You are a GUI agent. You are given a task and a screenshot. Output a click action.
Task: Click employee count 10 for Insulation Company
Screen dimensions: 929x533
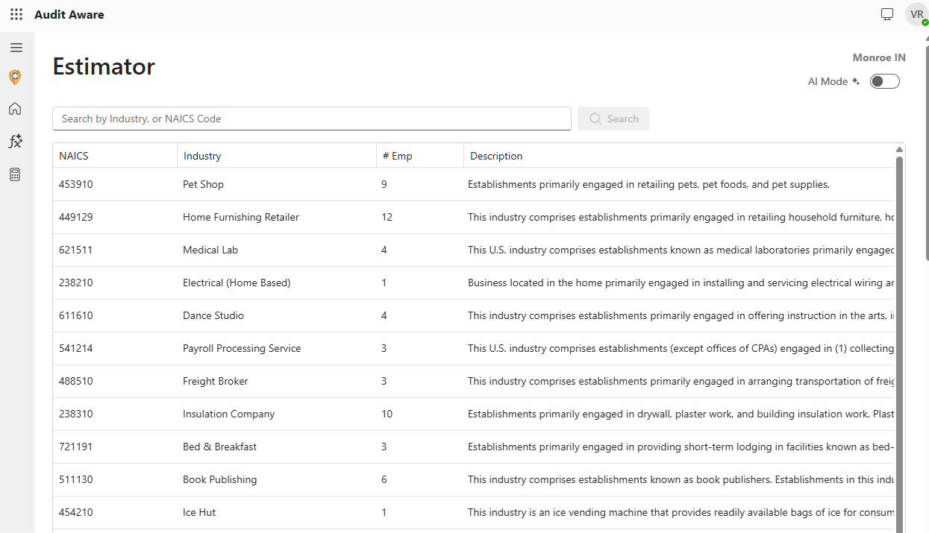pyautogui.click(x=387, y=414)
